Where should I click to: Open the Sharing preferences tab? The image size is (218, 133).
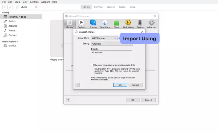[93, 24]
